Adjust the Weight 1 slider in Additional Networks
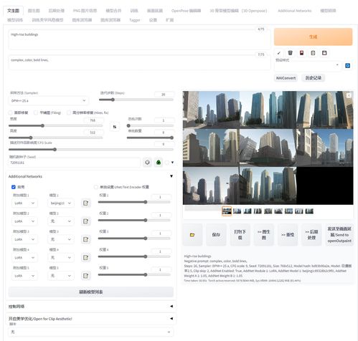The image size is (358, 341). pos(134,202)
